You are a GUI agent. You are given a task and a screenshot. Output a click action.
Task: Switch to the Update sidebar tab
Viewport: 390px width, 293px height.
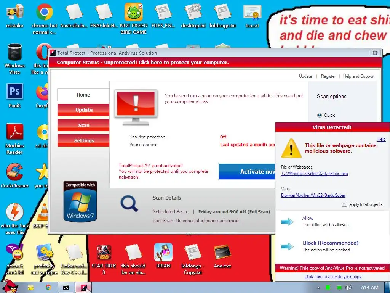tap(83, 110)
